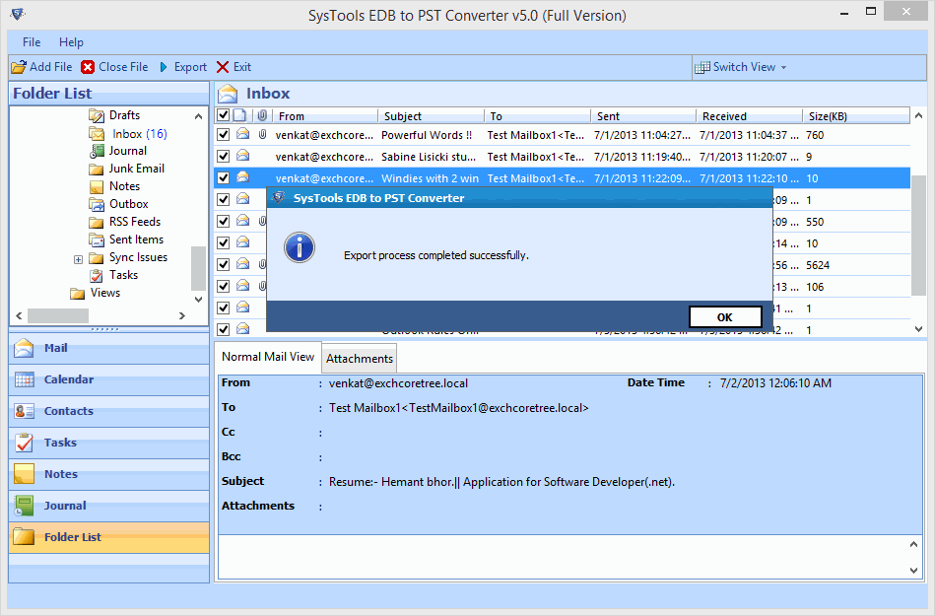The height and width of the screenshot is (616, 935).
Task: Select the Sync Issues folder icon
Action: (96, 257)
